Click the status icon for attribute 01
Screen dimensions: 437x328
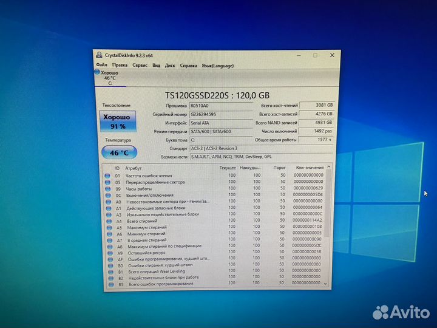(x=107, y=176)
